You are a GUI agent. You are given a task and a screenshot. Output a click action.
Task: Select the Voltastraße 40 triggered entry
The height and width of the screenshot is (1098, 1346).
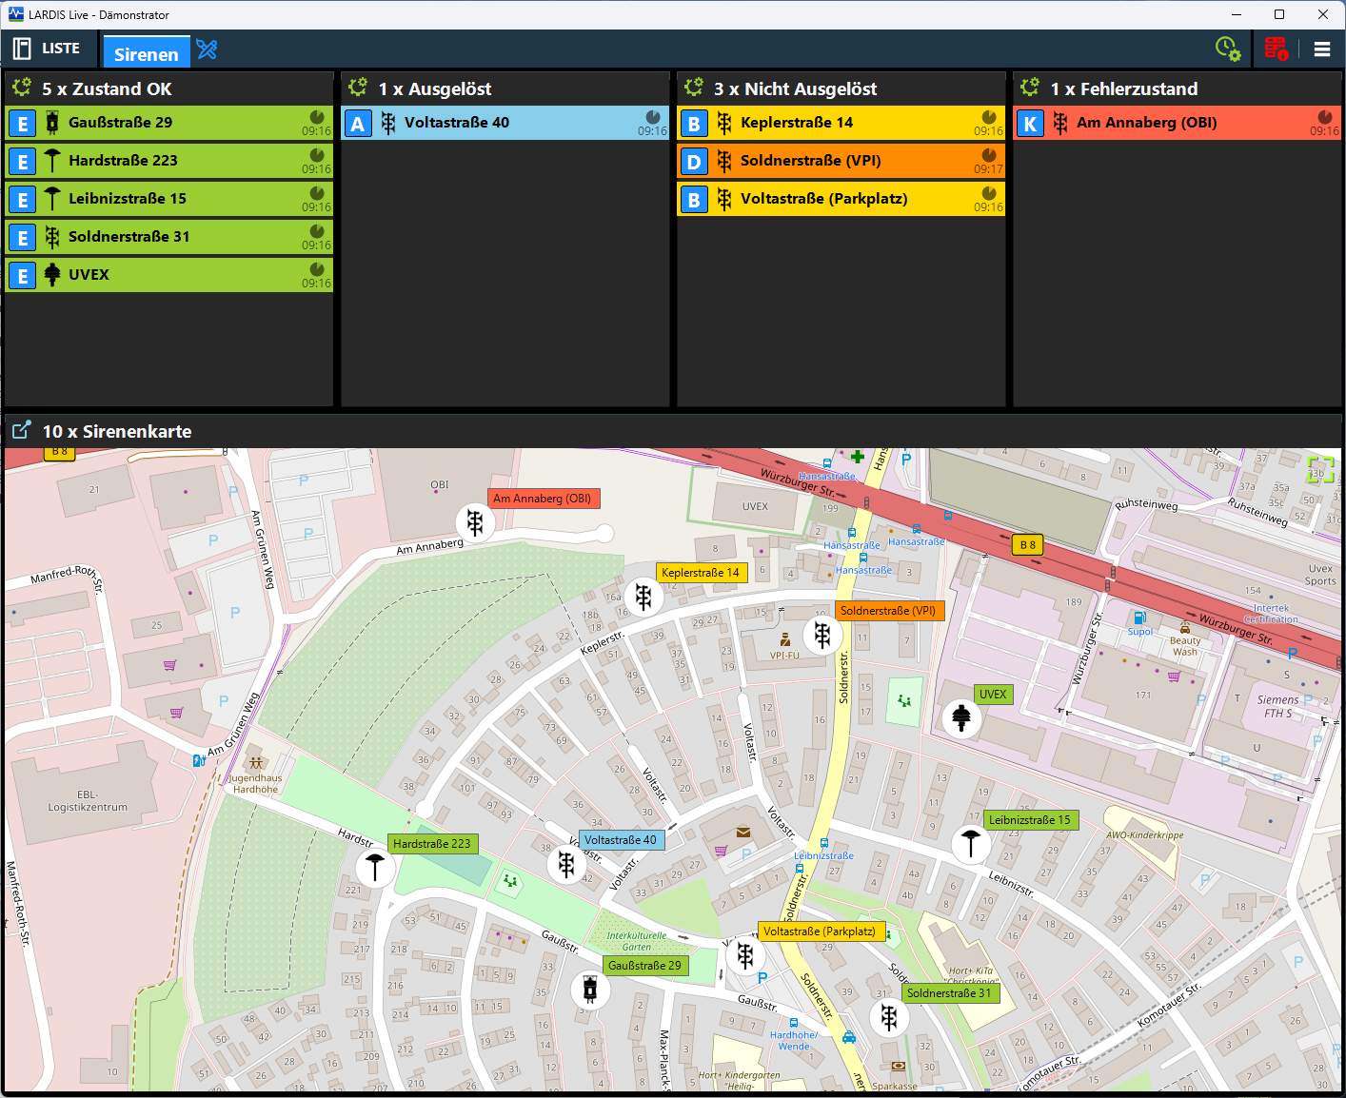tap(505, 123)
